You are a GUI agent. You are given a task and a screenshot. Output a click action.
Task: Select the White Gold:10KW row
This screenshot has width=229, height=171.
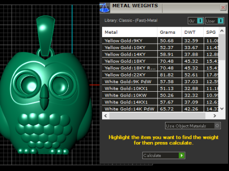click(160, 95)
